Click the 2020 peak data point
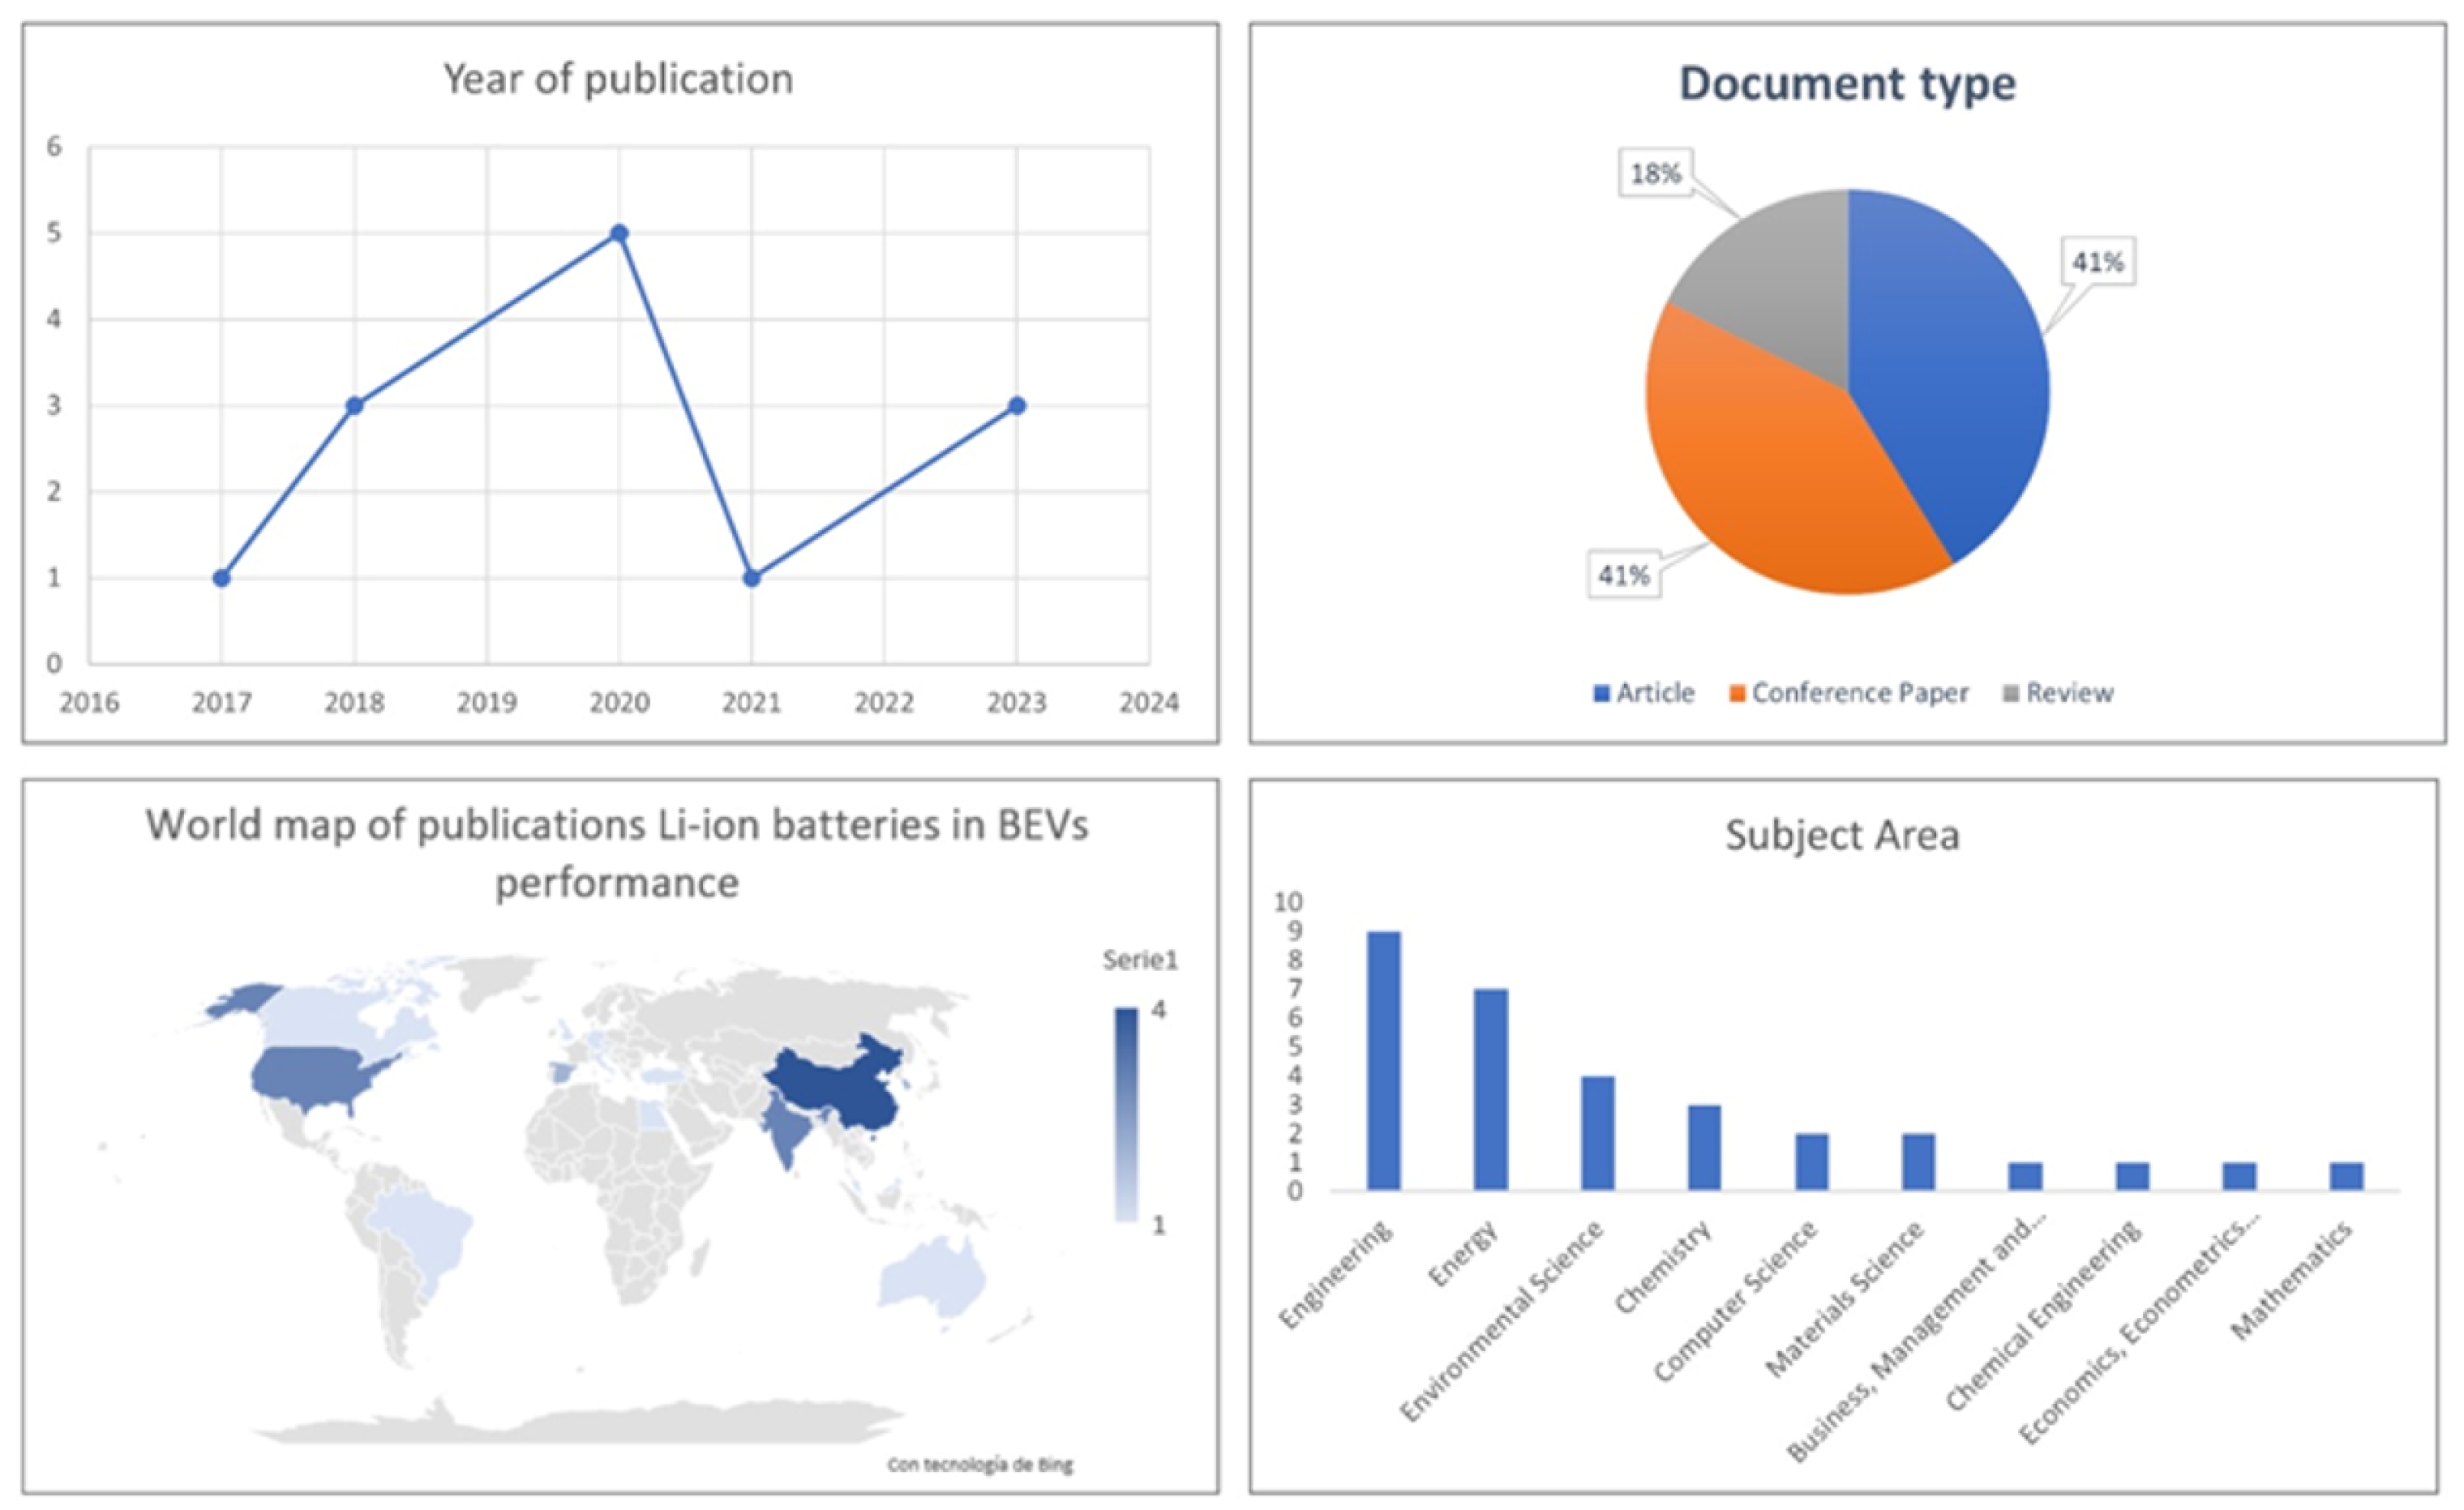The height and width of the screenshot is (1510, 2464). click(x=619, y=233)
